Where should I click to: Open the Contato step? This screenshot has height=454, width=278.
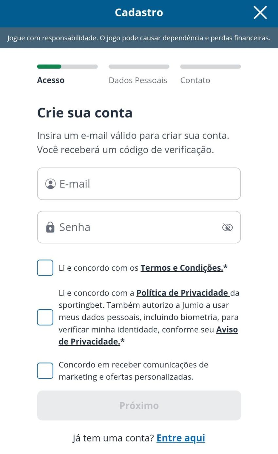coord(195,80)
